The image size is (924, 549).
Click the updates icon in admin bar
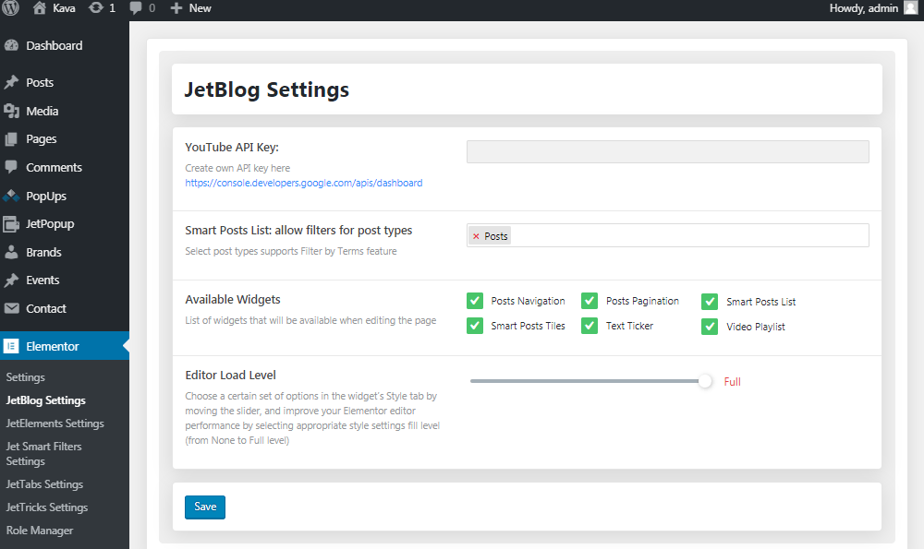pyautogui.click(x=95, y=7)
